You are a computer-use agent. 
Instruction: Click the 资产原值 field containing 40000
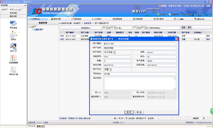point(162,61)
